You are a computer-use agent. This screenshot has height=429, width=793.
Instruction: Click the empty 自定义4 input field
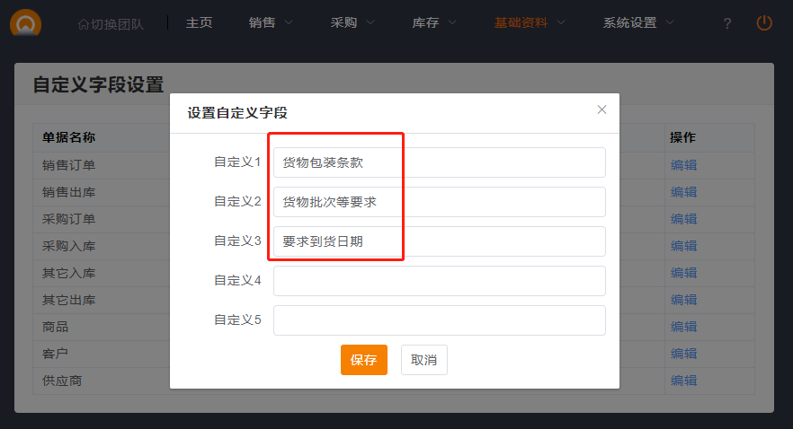439,281
